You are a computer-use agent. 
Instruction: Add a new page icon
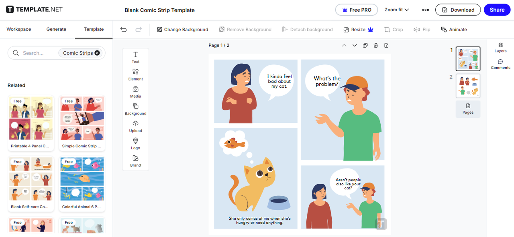pos(386,45)
